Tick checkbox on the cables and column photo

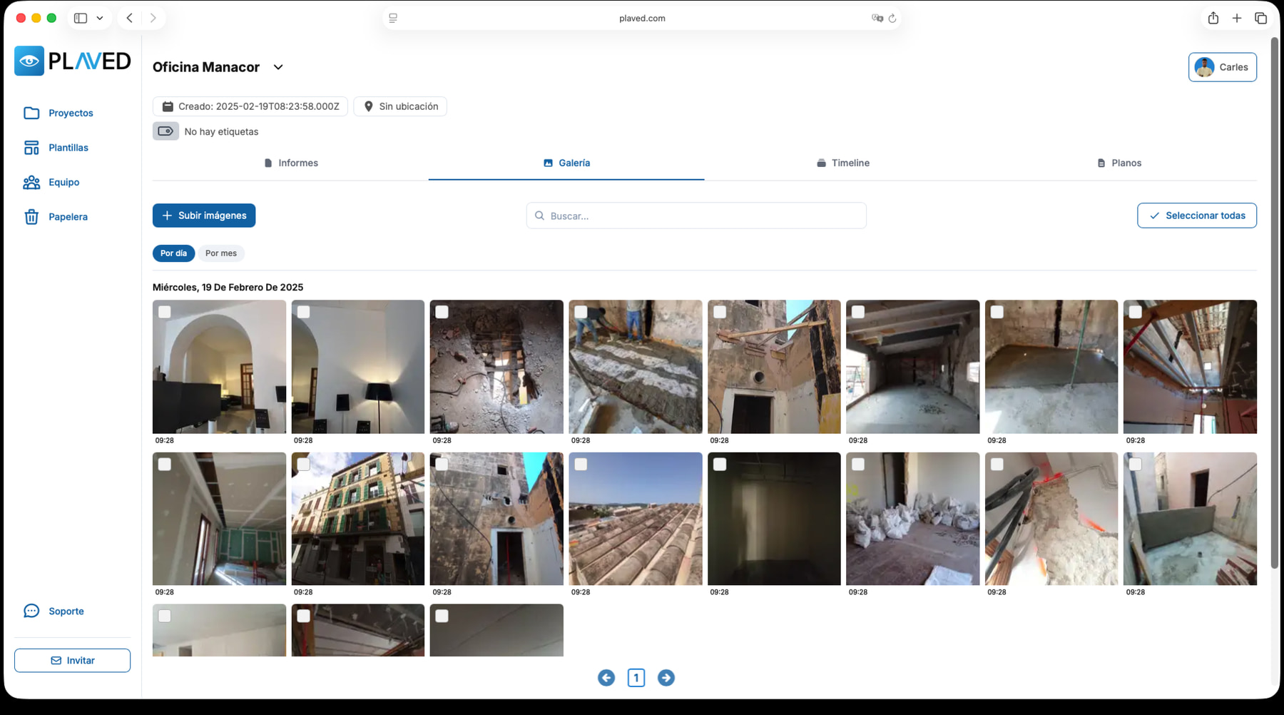[x=997, y=464]
